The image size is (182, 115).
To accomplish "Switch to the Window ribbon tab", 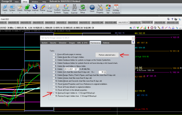I will (x=35, y=2).
